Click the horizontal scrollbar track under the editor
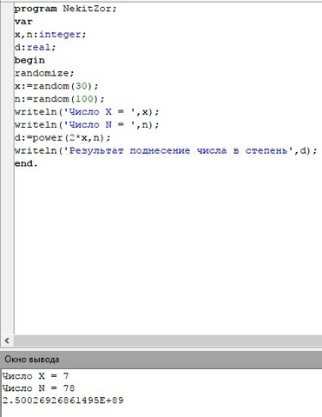Viewport: 322px width, 417px height. (168, 341)
